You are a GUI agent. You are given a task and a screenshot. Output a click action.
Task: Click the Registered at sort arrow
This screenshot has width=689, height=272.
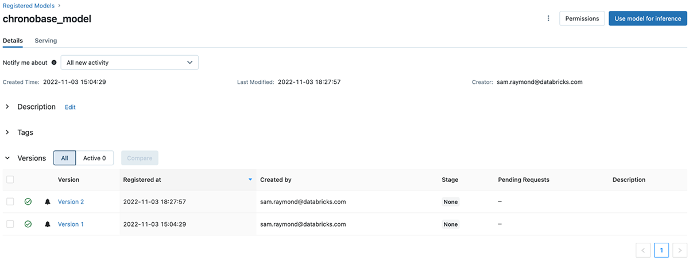pyautogui.click(x=250, y=180)
